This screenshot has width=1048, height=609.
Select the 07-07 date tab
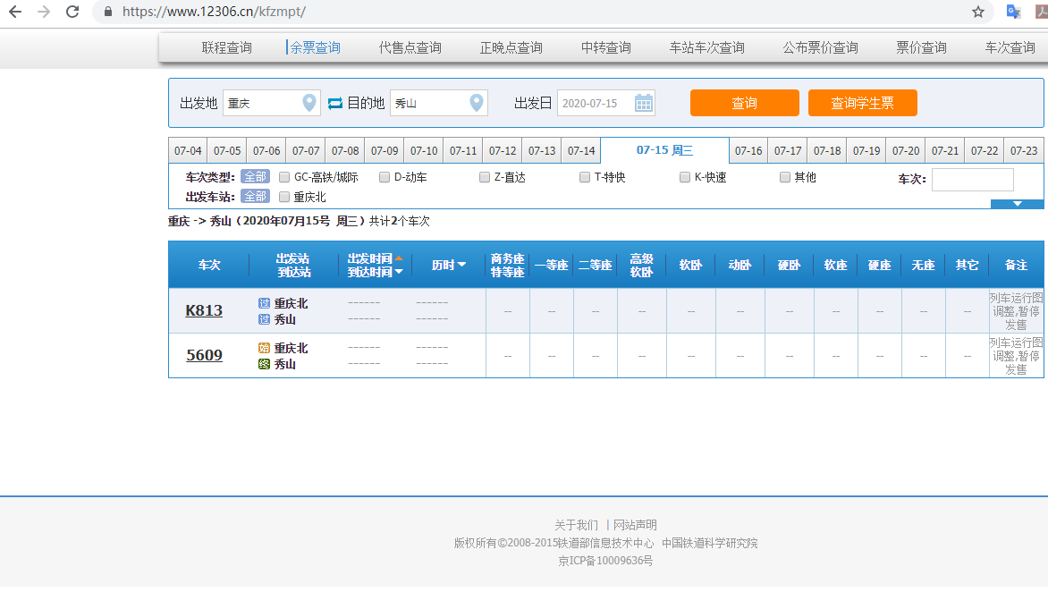(306, 150)
